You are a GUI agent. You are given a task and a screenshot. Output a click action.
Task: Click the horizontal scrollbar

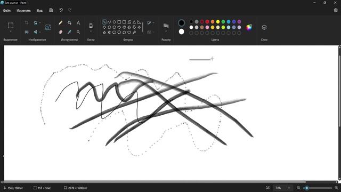(155, 182)
